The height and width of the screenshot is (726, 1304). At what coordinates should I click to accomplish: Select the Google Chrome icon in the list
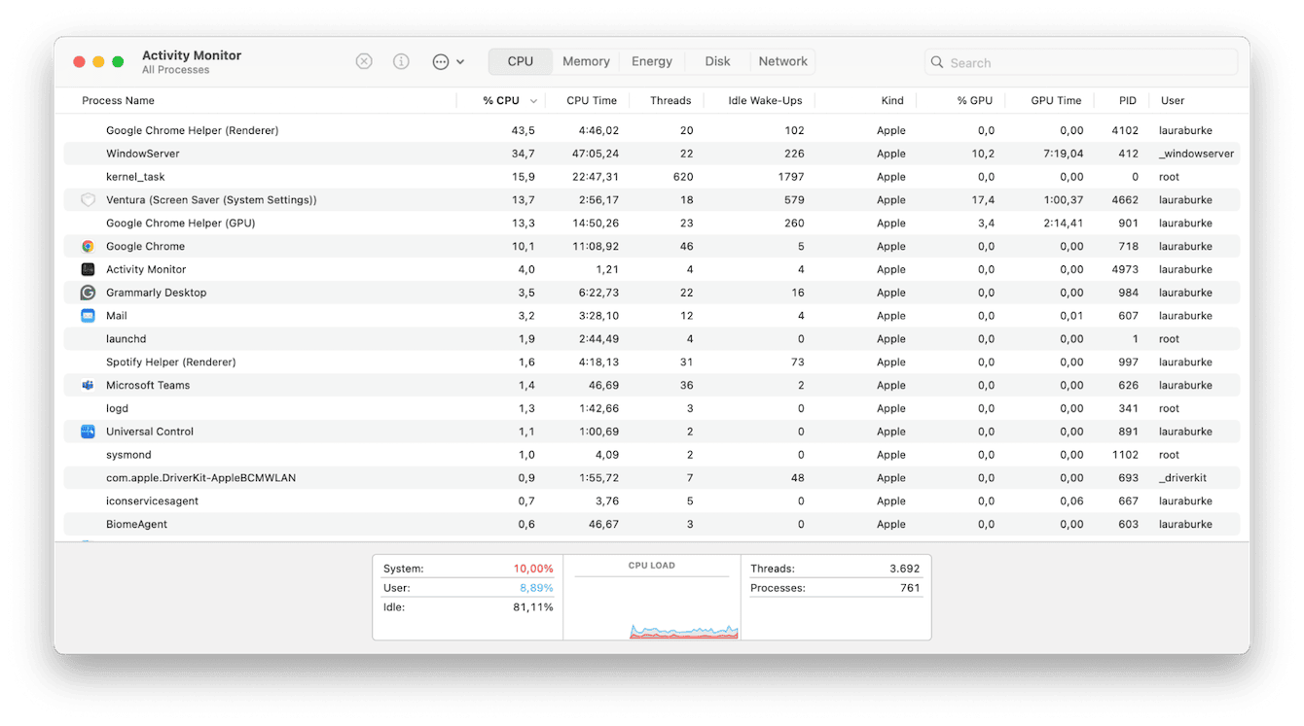[87, 246]
